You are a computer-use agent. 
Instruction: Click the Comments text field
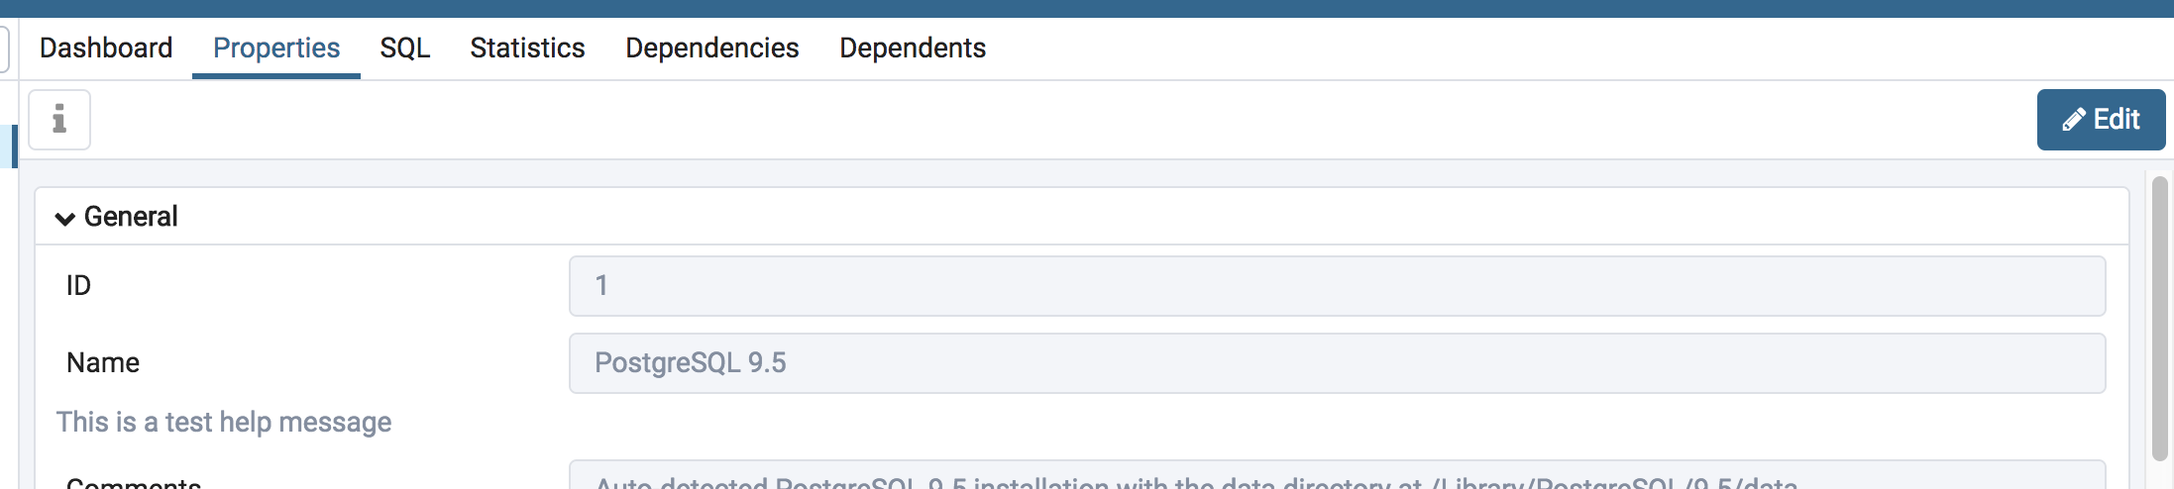(1337, 475)
